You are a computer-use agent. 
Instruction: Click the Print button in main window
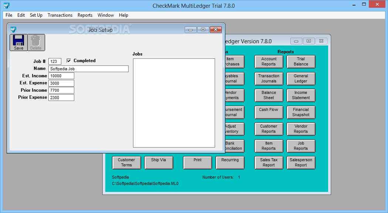197,162
